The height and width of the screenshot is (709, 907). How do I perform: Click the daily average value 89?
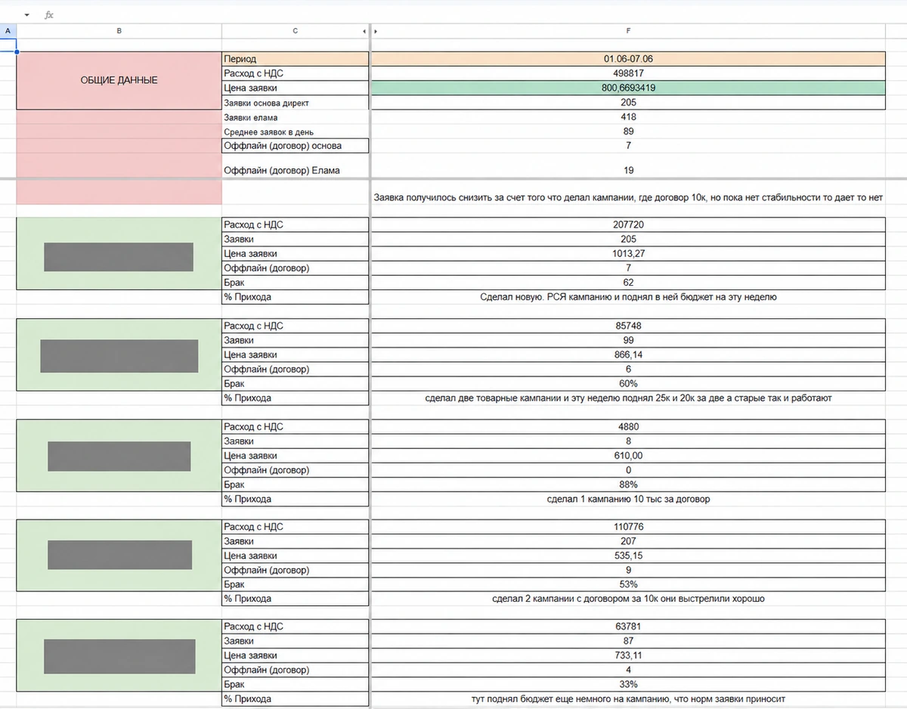coord(628,132)
